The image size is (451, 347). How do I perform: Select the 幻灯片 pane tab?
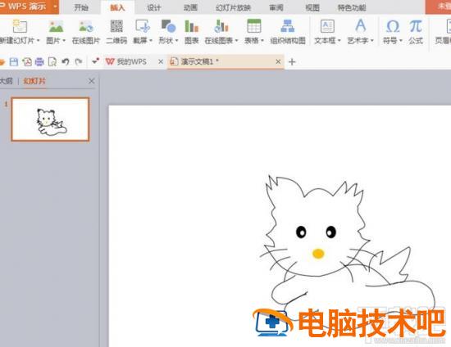click(34, 81)
